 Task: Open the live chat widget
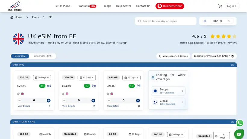coord(239,134)
